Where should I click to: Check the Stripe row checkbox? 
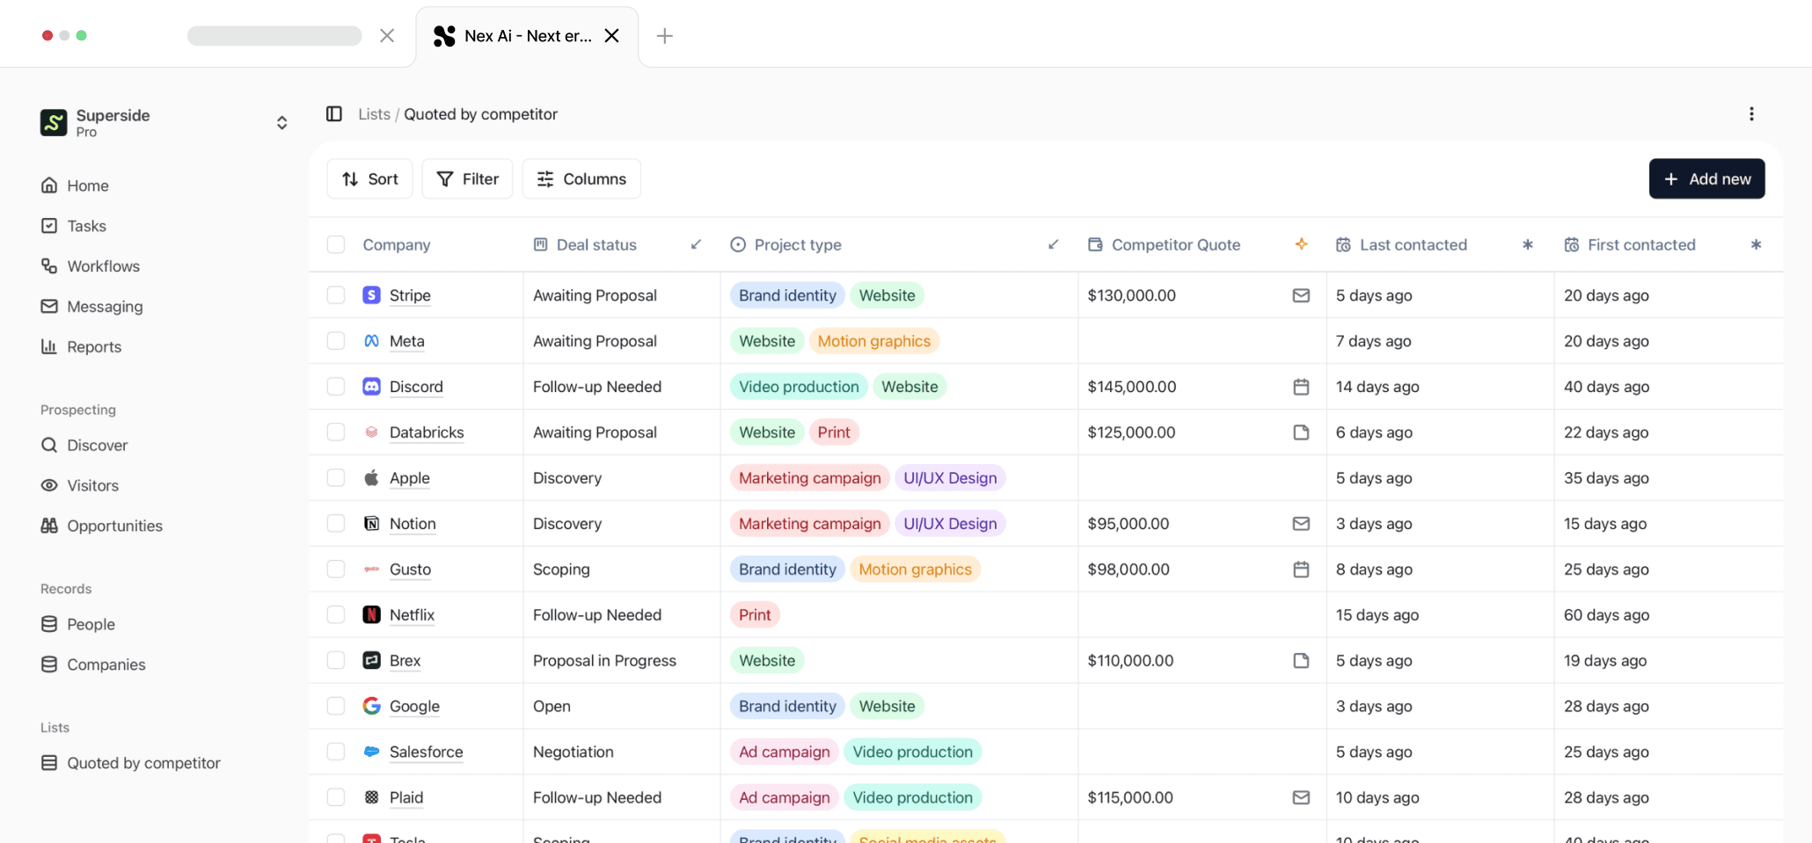point(335,294)
